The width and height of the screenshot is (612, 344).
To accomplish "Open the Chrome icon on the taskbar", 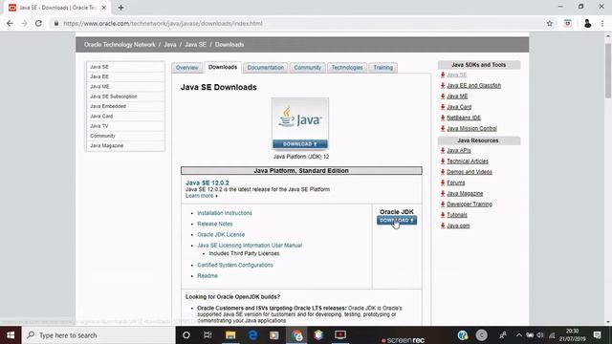I will point(297,335).
